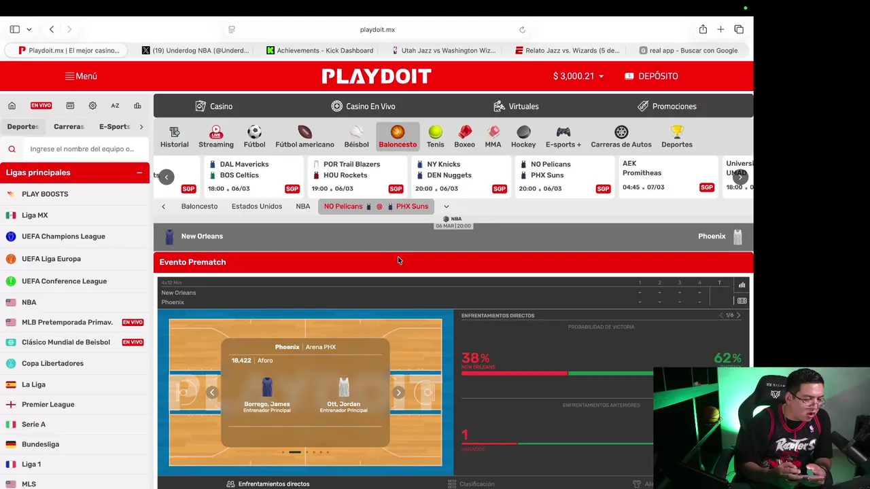The height and width of the screenshot is (489, 870).
Task: Open the bet slip ticket icon
Action: [70, 106]
